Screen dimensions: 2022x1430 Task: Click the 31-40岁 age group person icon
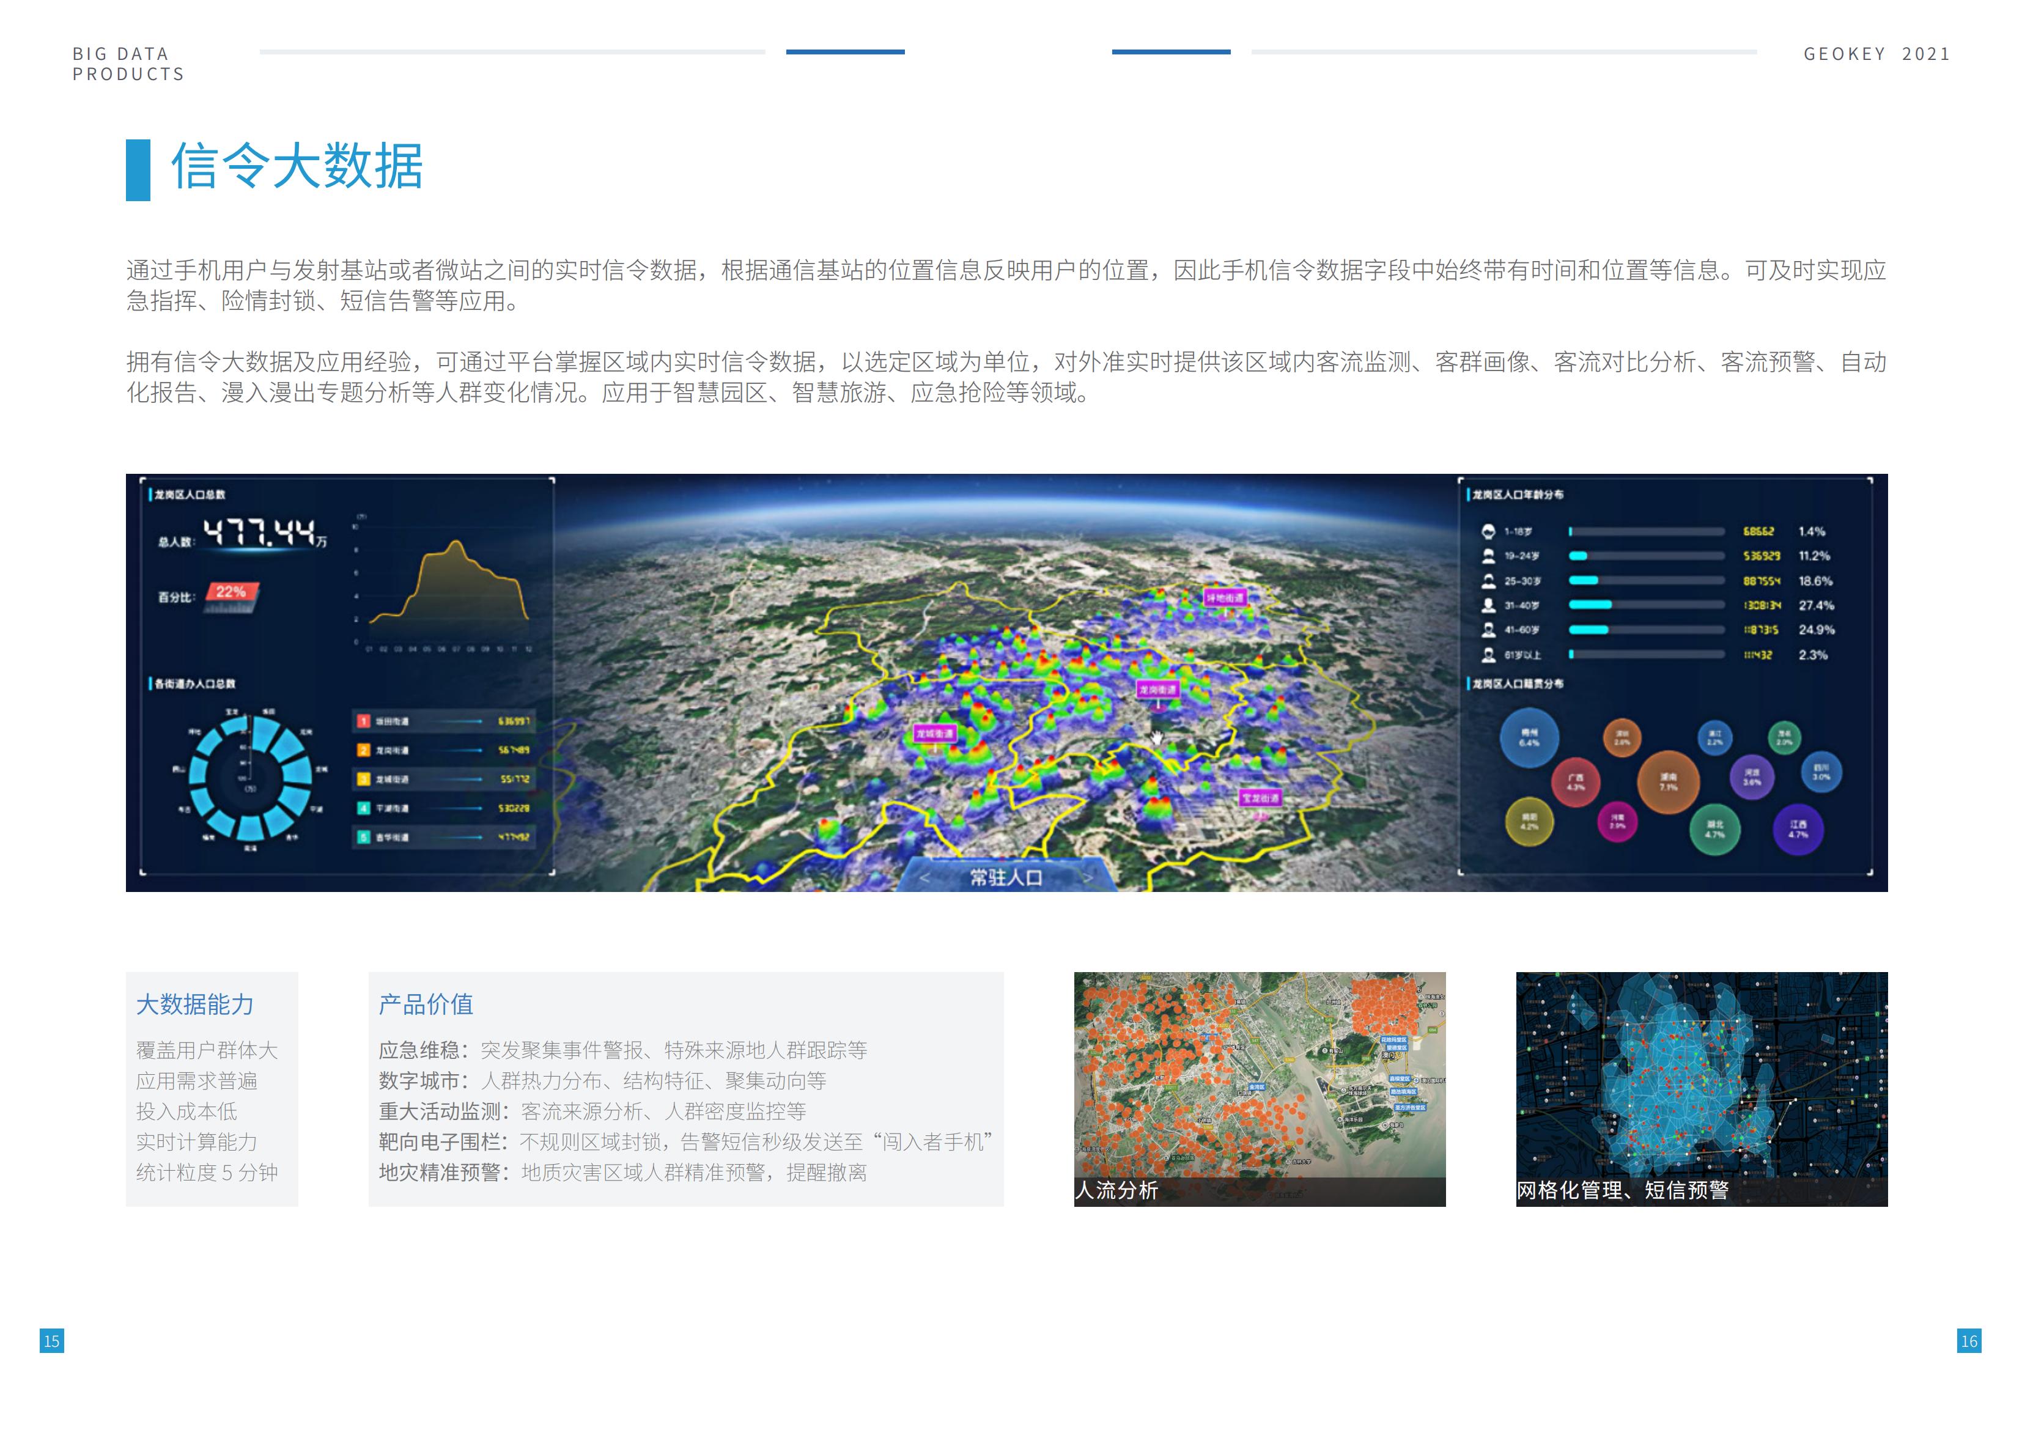1488,606
